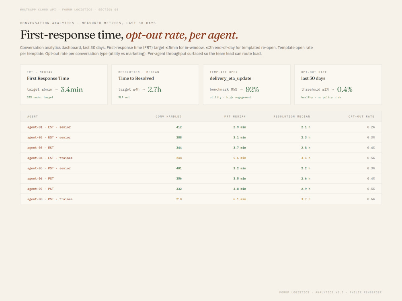402x301 pixels.
Task: Click the OPT-OUT RATE column header
Action: click(361, 116)
